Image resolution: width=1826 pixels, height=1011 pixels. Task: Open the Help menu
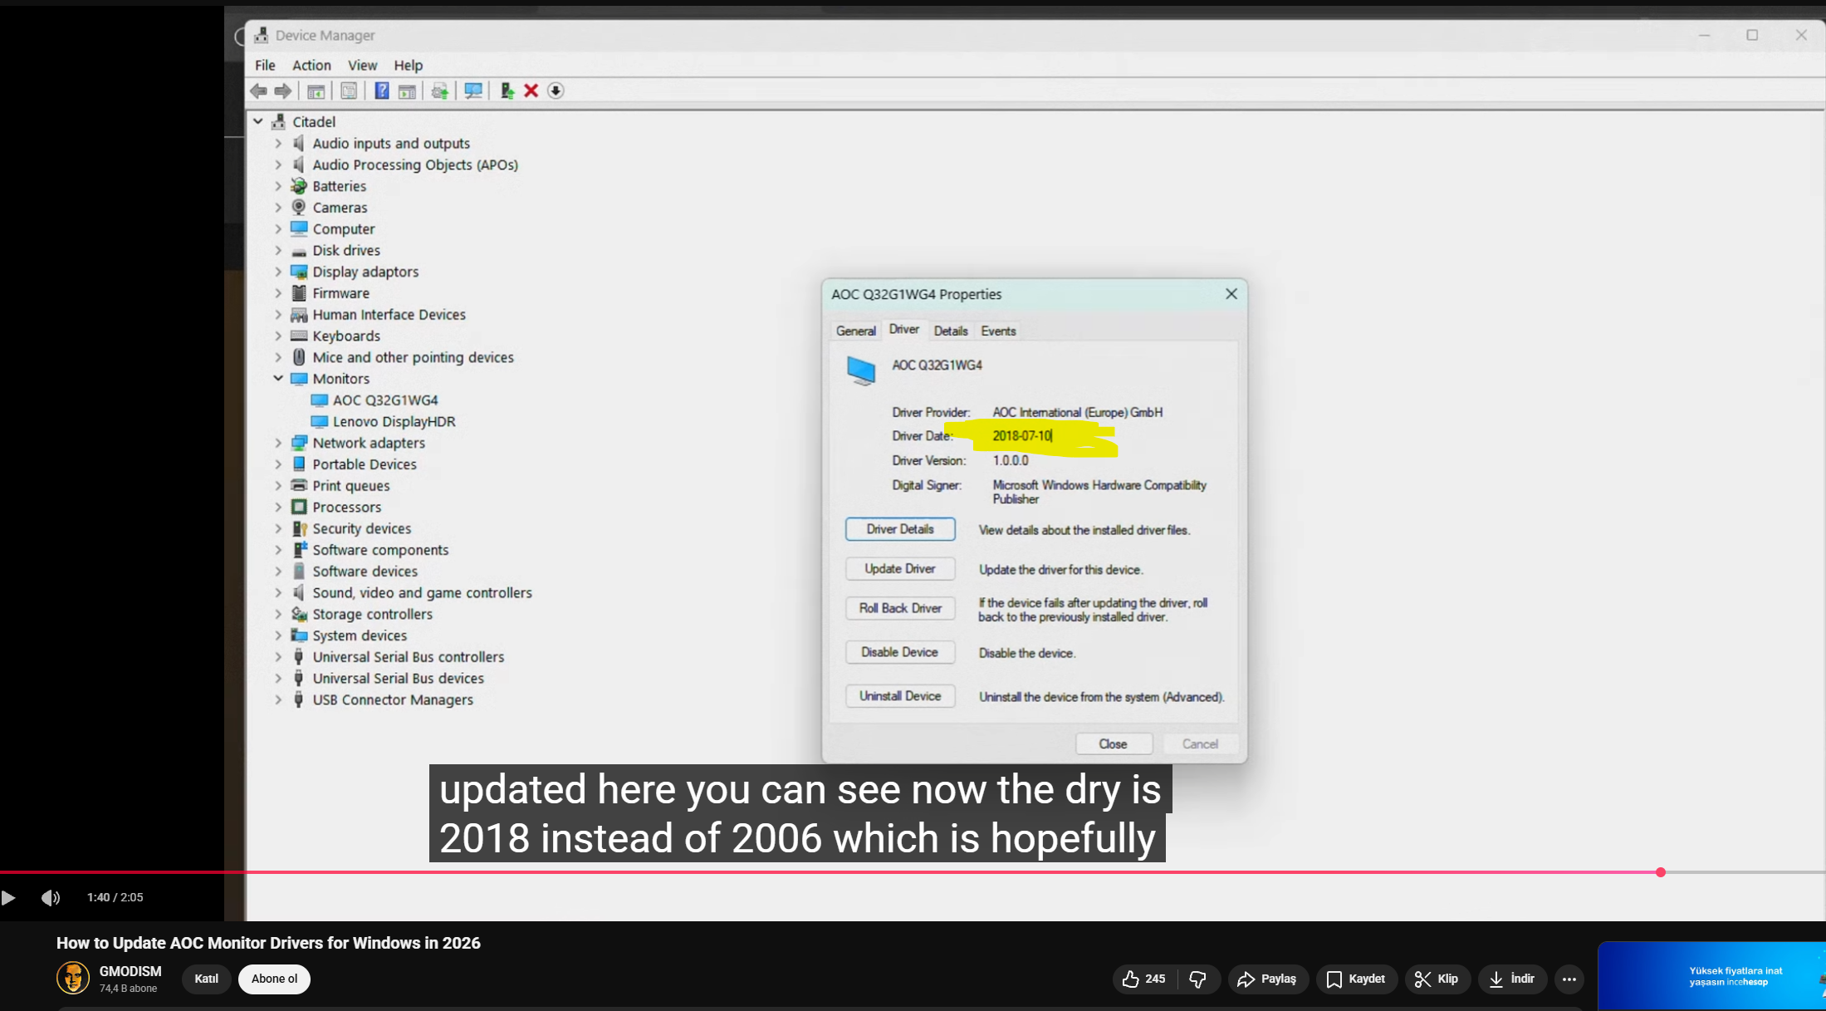[408, 65]
